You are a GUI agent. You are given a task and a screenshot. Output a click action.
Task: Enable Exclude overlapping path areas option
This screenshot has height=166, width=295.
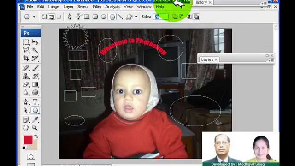point(196,17)
